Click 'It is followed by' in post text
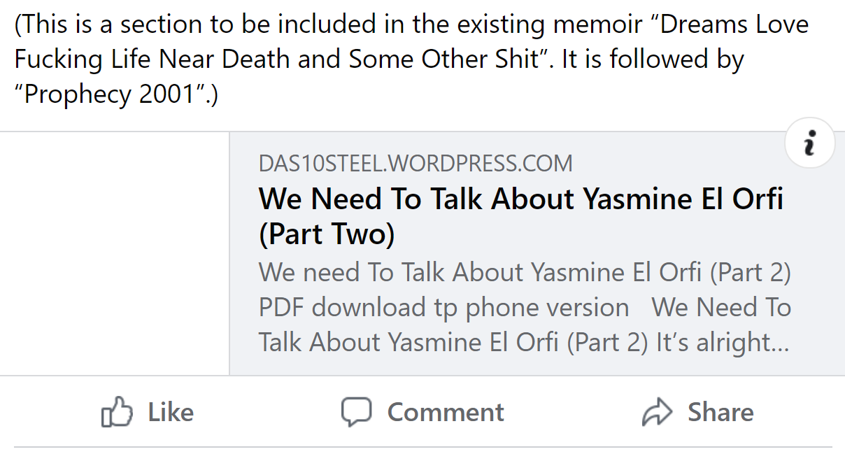 tap(653, 59)
